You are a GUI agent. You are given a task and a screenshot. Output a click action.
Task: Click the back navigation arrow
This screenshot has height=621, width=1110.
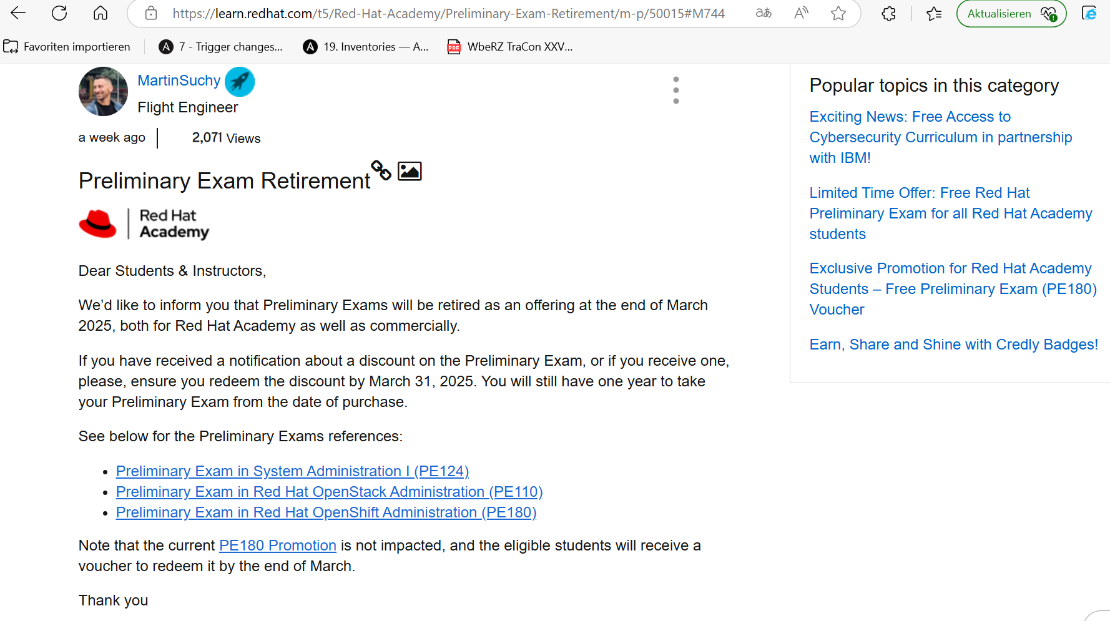(x=17, y=14)
